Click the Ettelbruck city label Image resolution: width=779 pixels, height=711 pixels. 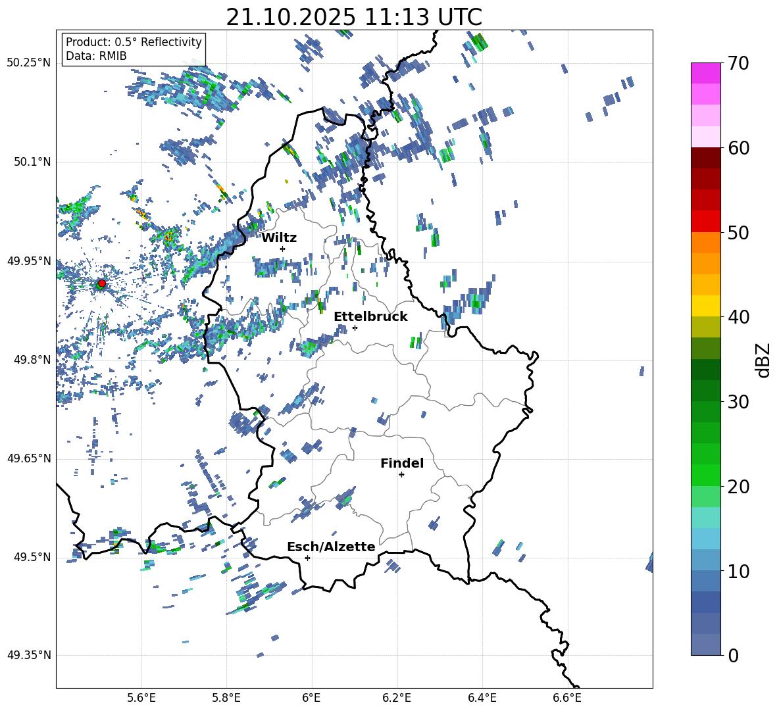pyautogui.click(x=370, y=317)
